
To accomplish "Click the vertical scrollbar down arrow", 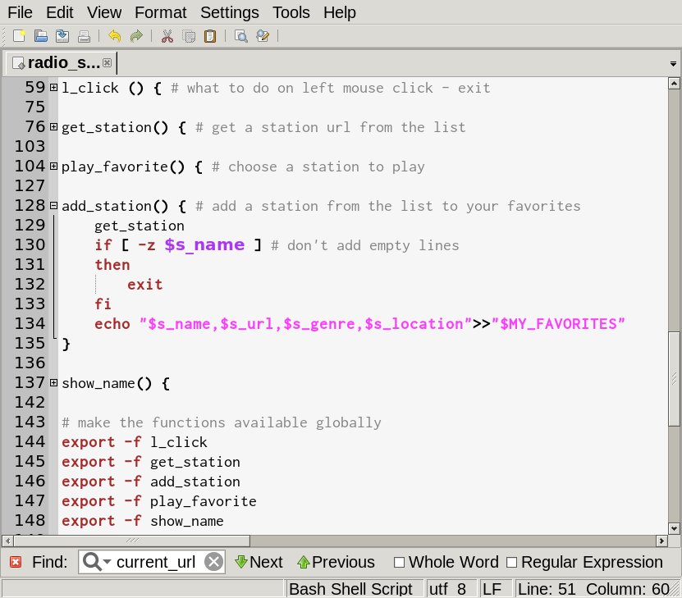I will point(674,528).
